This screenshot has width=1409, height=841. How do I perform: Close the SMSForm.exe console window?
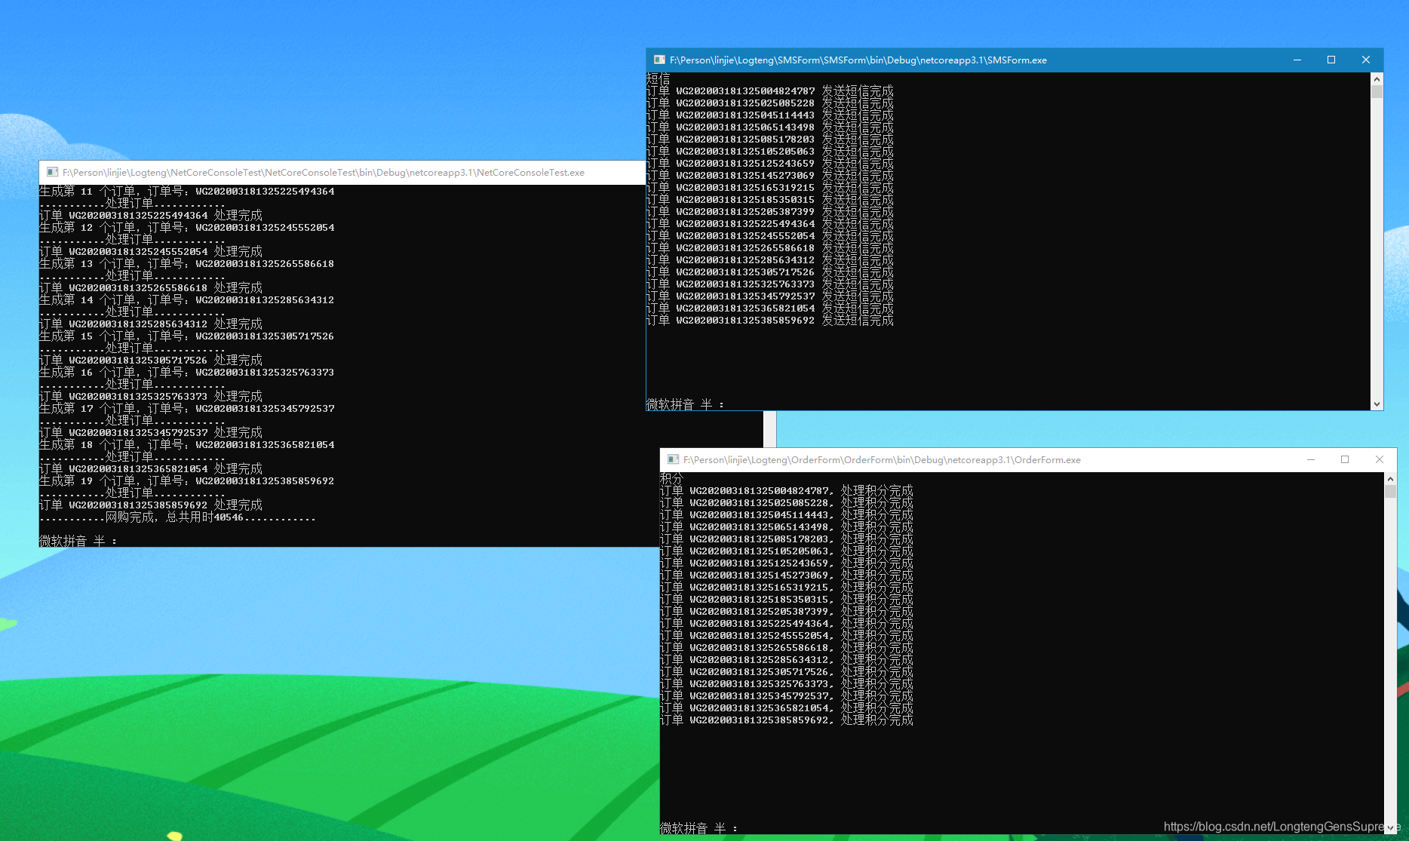tap(1365, 60)
